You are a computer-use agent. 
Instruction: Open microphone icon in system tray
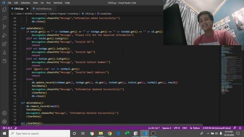(221, 134)
